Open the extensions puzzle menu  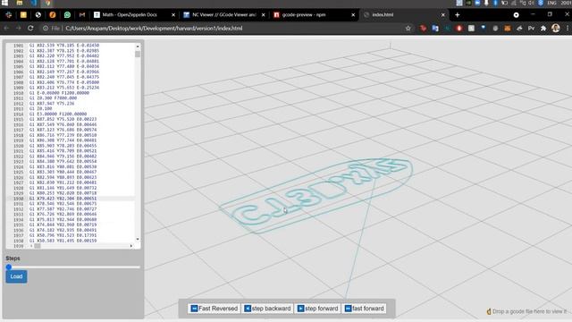[x=543, y=28]
